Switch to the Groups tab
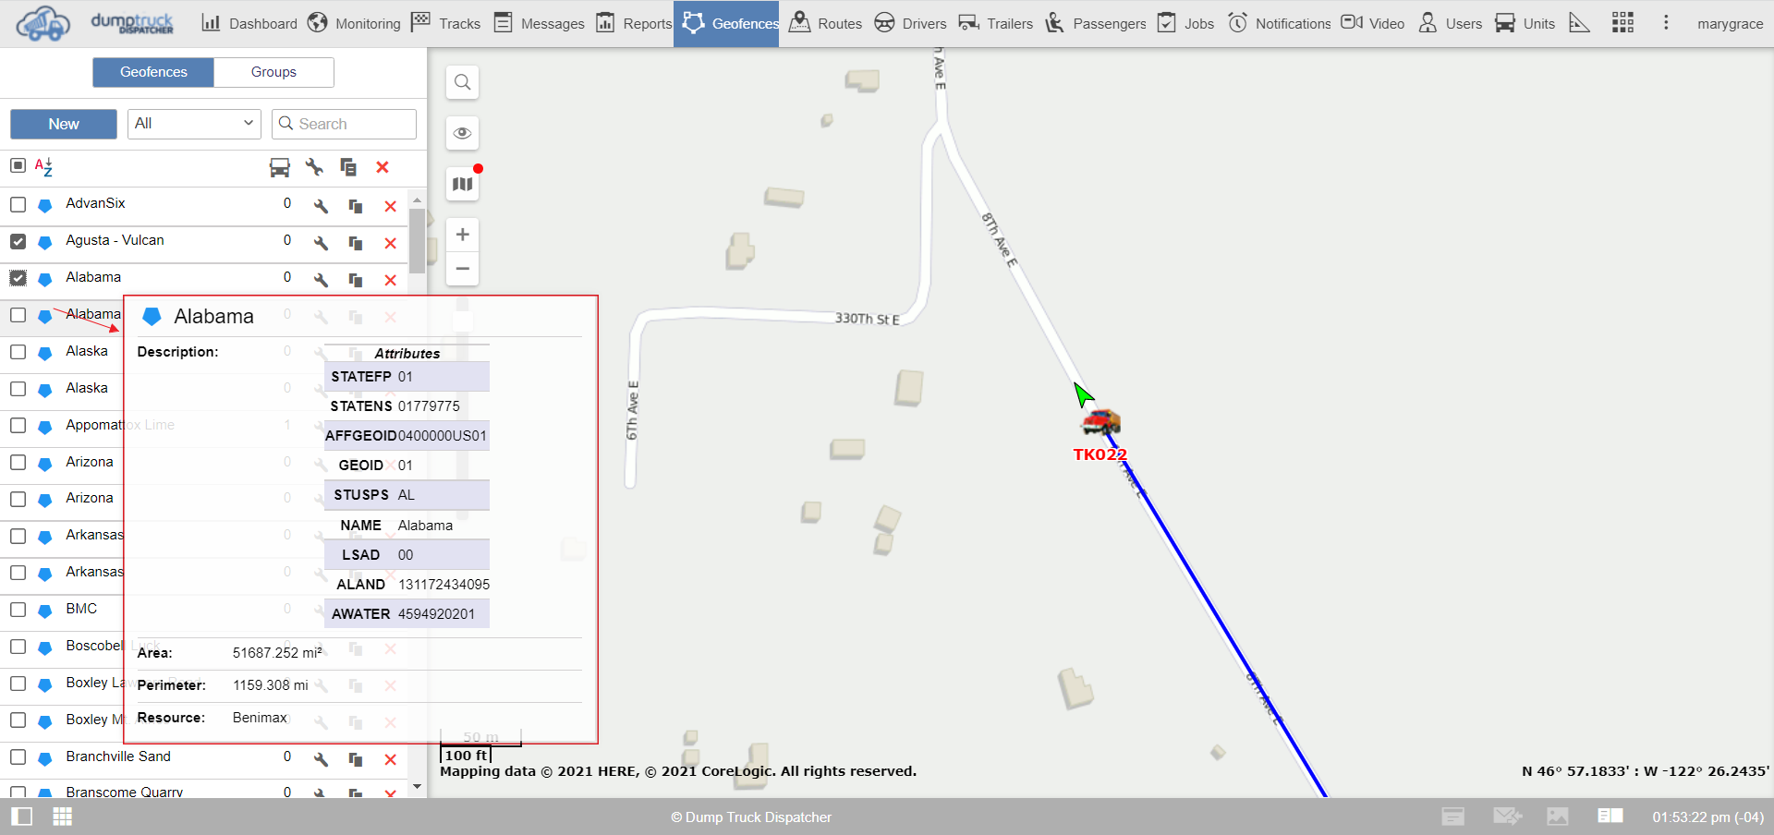 273,72
